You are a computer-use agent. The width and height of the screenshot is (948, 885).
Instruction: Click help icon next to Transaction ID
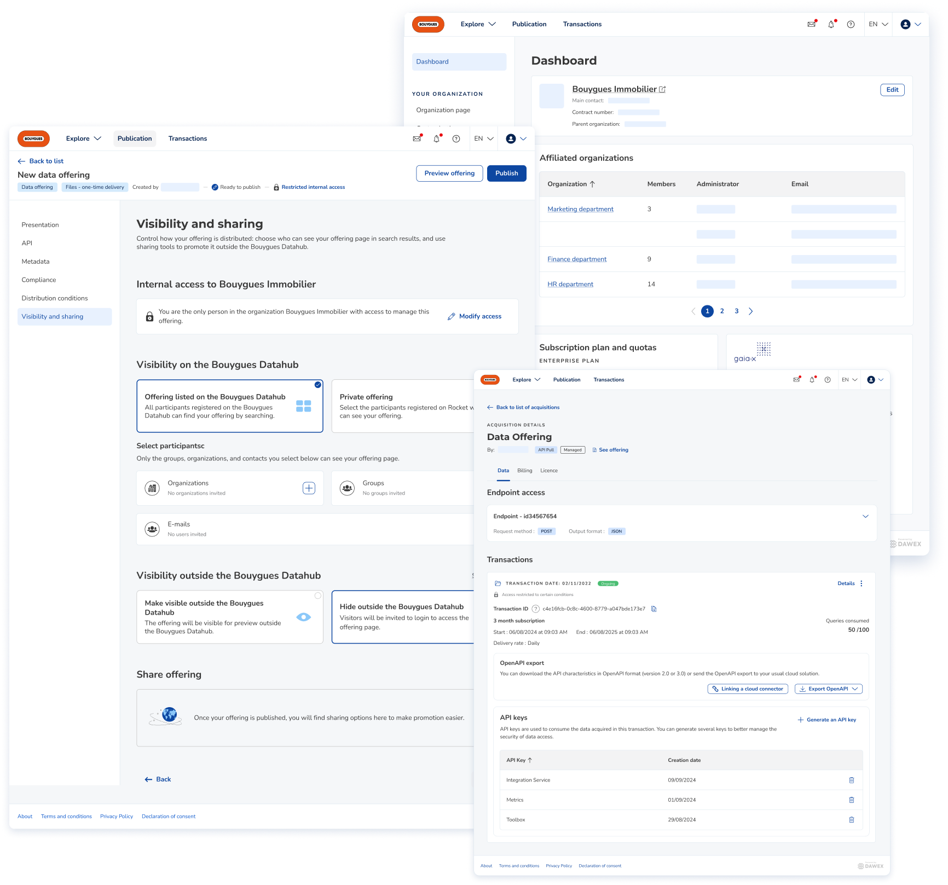click(535, 609)
